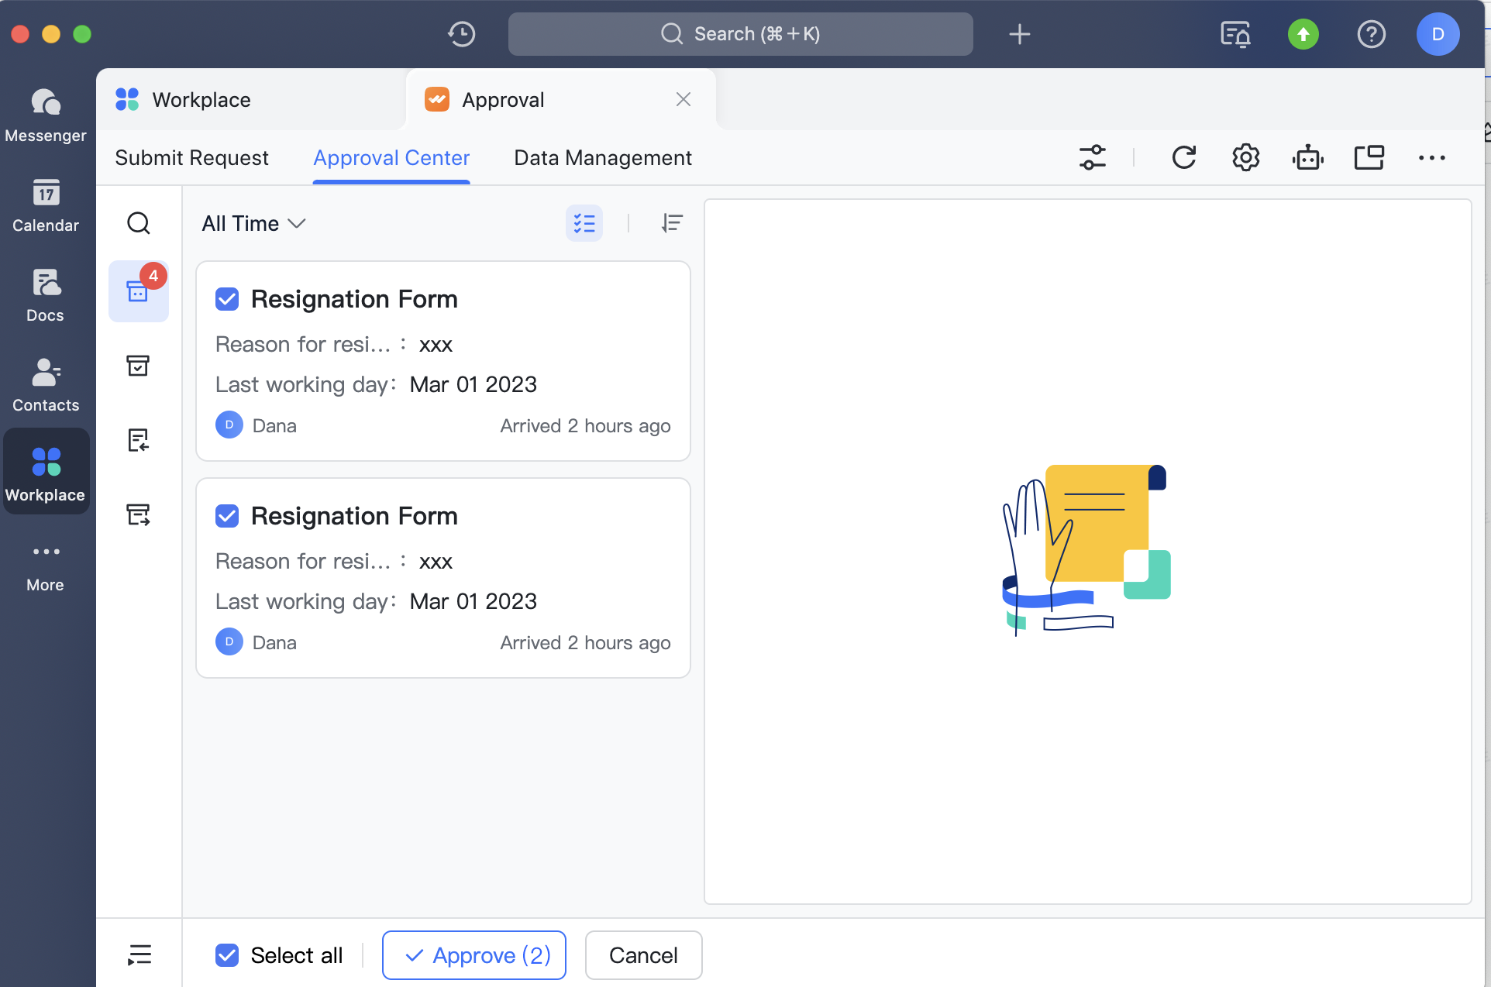Open Approval settings gear icon
Image resolution: width=1491 pixels, height=987 pixels.
tap(1245, 158)
